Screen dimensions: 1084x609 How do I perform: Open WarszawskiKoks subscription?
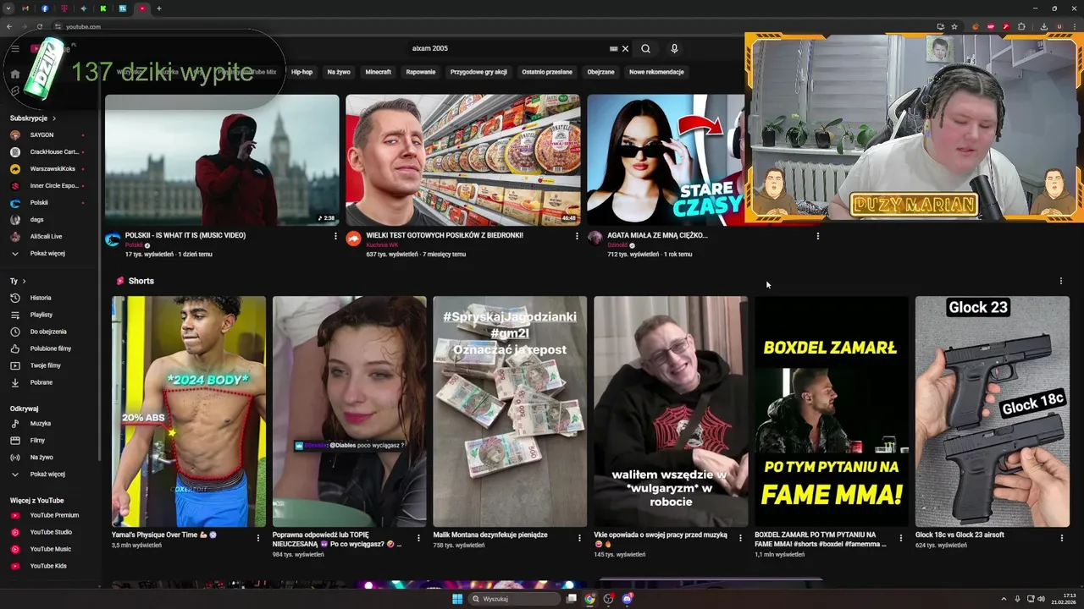51,169
